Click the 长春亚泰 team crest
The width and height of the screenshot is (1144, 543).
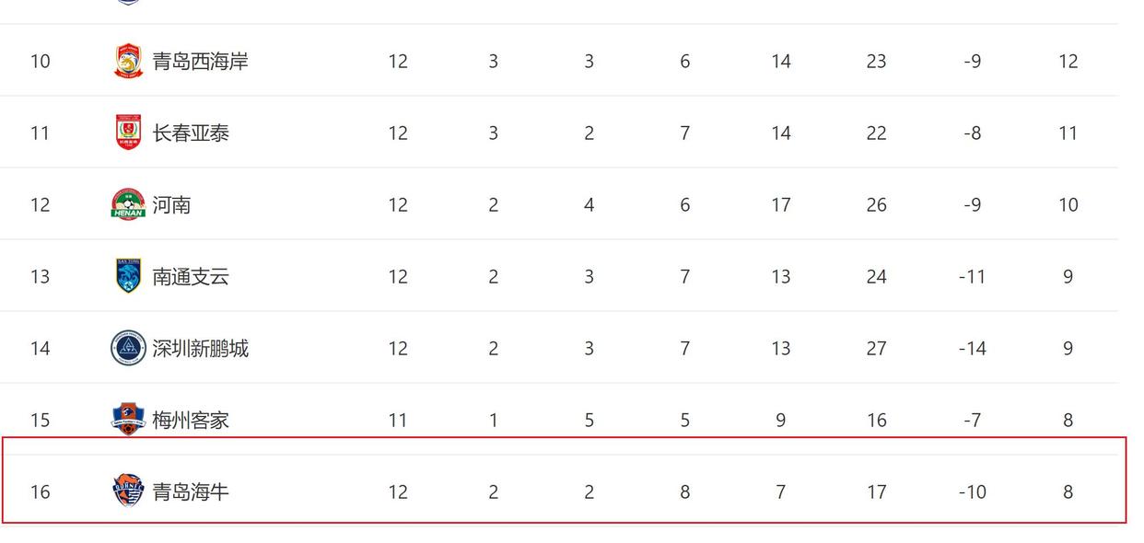click(x=129, y=133)
